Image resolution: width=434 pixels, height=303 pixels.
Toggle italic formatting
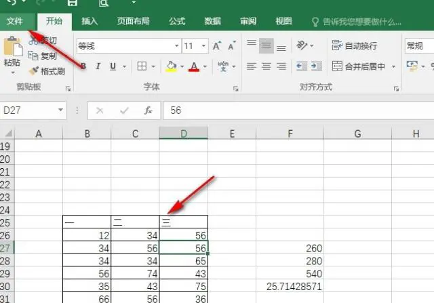[98, 66]
